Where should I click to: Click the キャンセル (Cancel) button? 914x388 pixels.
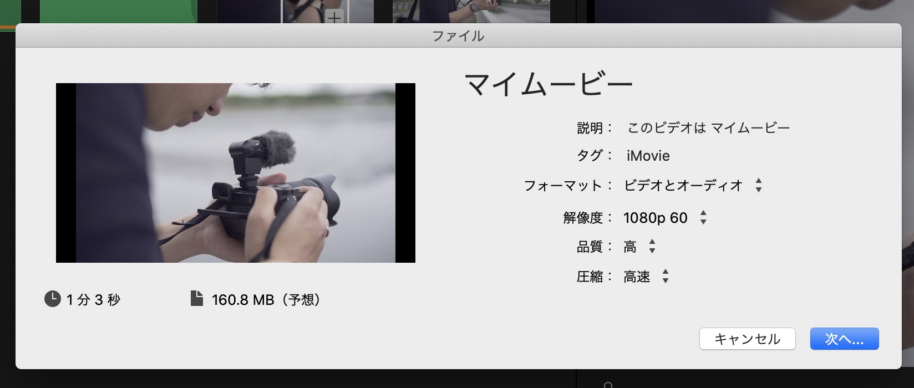(x=747, y=339)
